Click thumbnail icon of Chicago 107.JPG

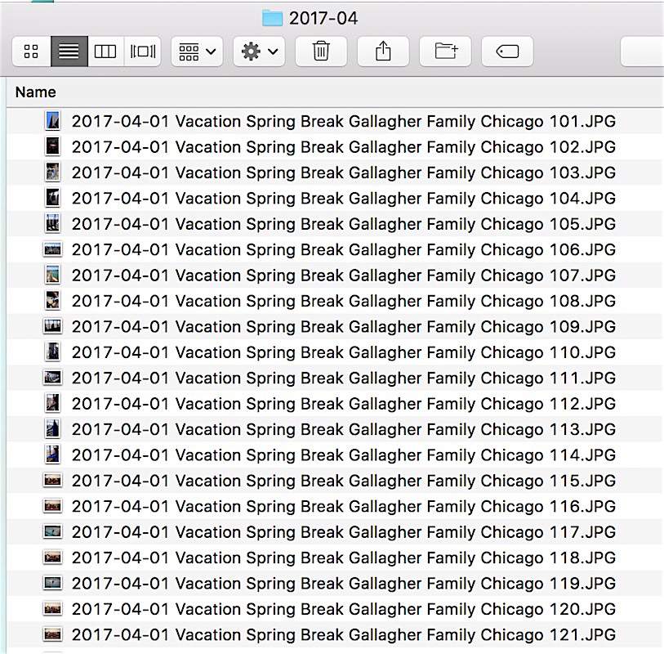[52, 275]
